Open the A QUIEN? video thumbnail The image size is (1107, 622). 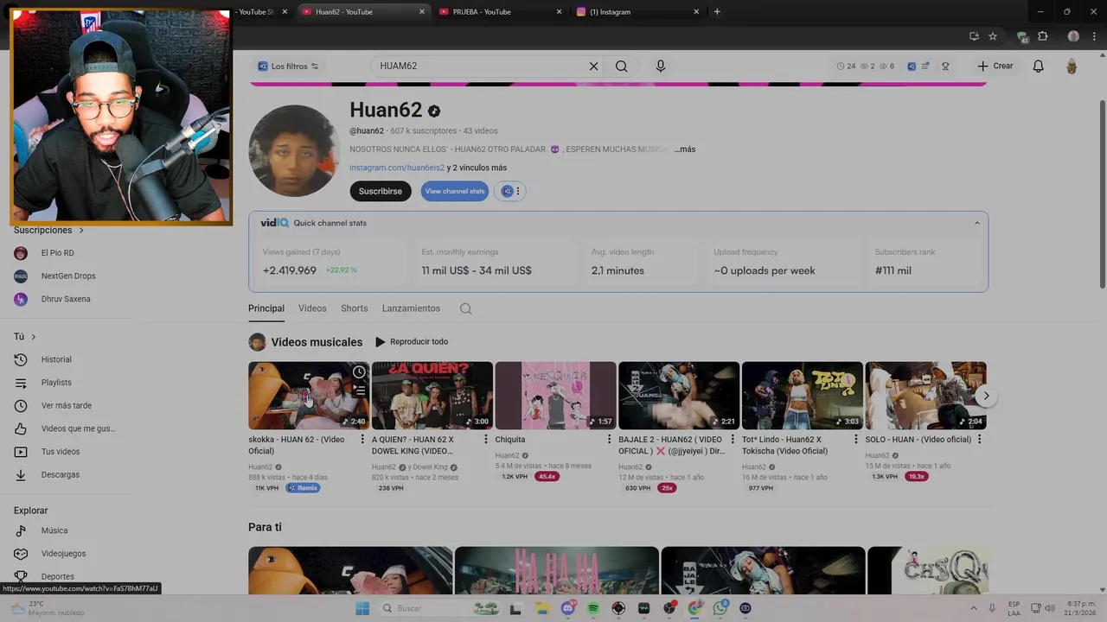tap(432, 396)
